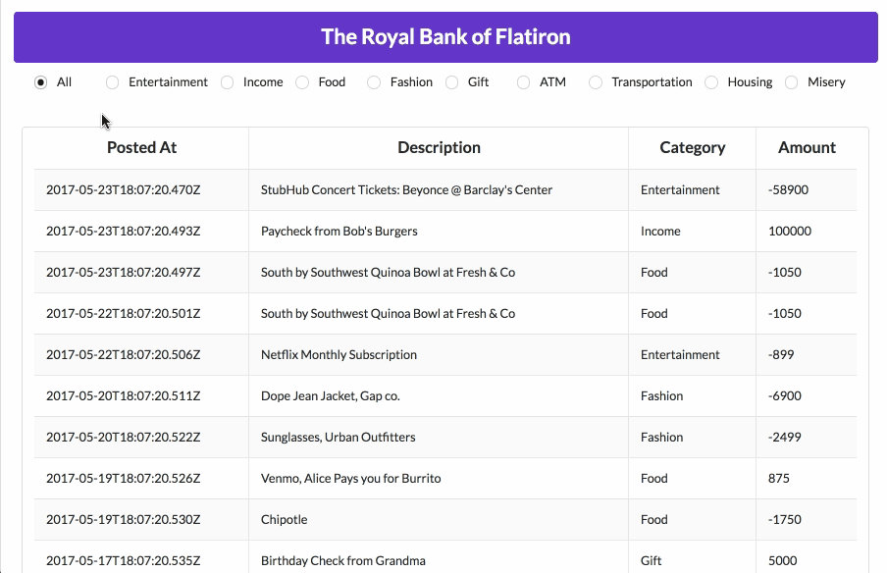Click the Category column header
887x573 pixels.
(692, 148)
